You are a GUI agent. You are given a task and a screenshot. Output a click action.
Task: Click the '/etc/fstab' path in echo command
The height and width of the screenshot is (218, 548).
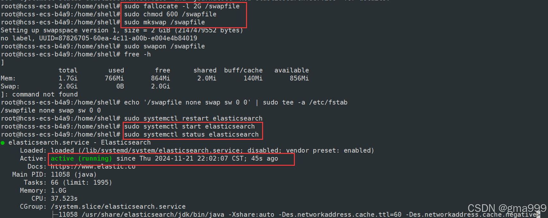pyautogui.click(x=328, y=102)
